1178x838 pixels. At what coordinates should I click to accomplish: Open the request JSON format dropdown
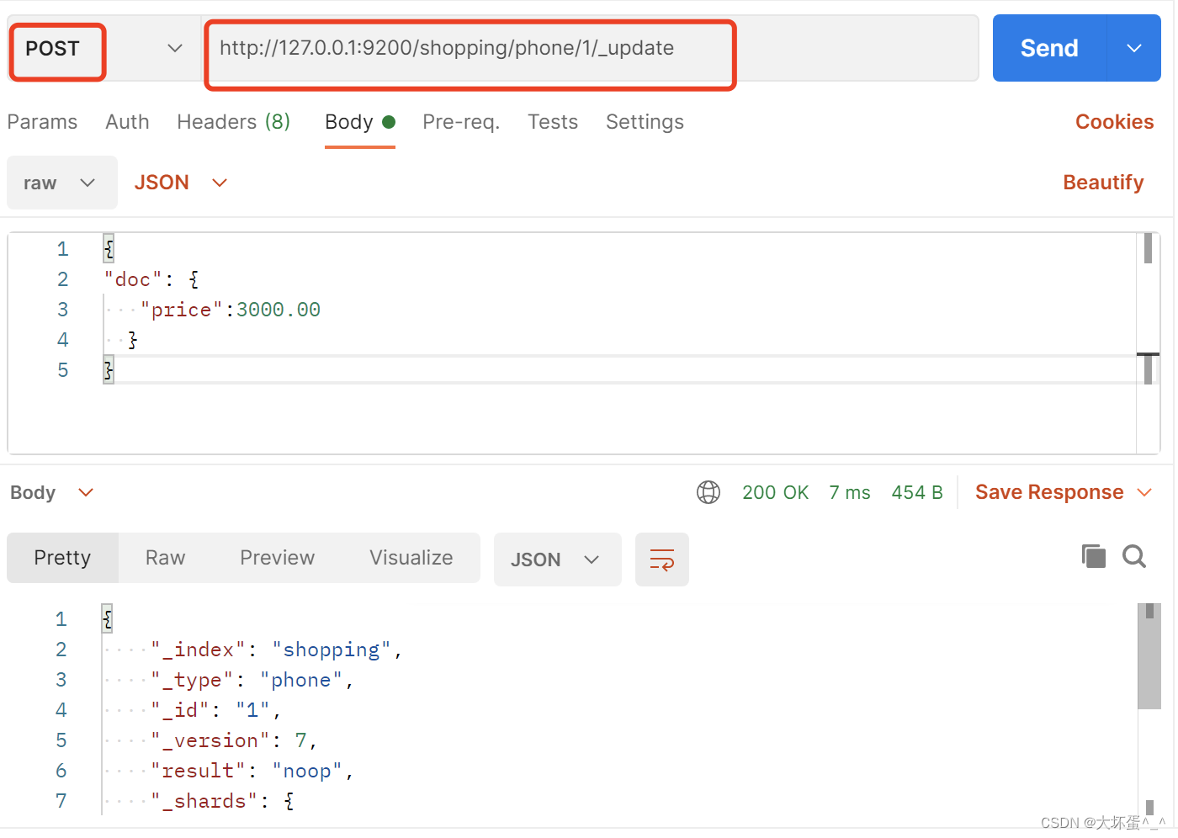coord(181,183)
